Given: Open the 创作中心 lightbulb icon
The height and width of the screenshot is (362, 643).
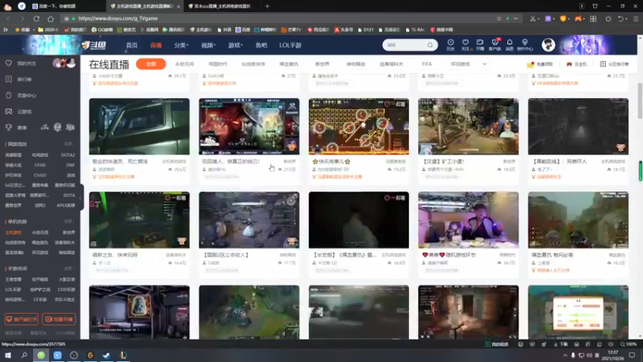Looking at the screenshot, I should tap(525, 44).
